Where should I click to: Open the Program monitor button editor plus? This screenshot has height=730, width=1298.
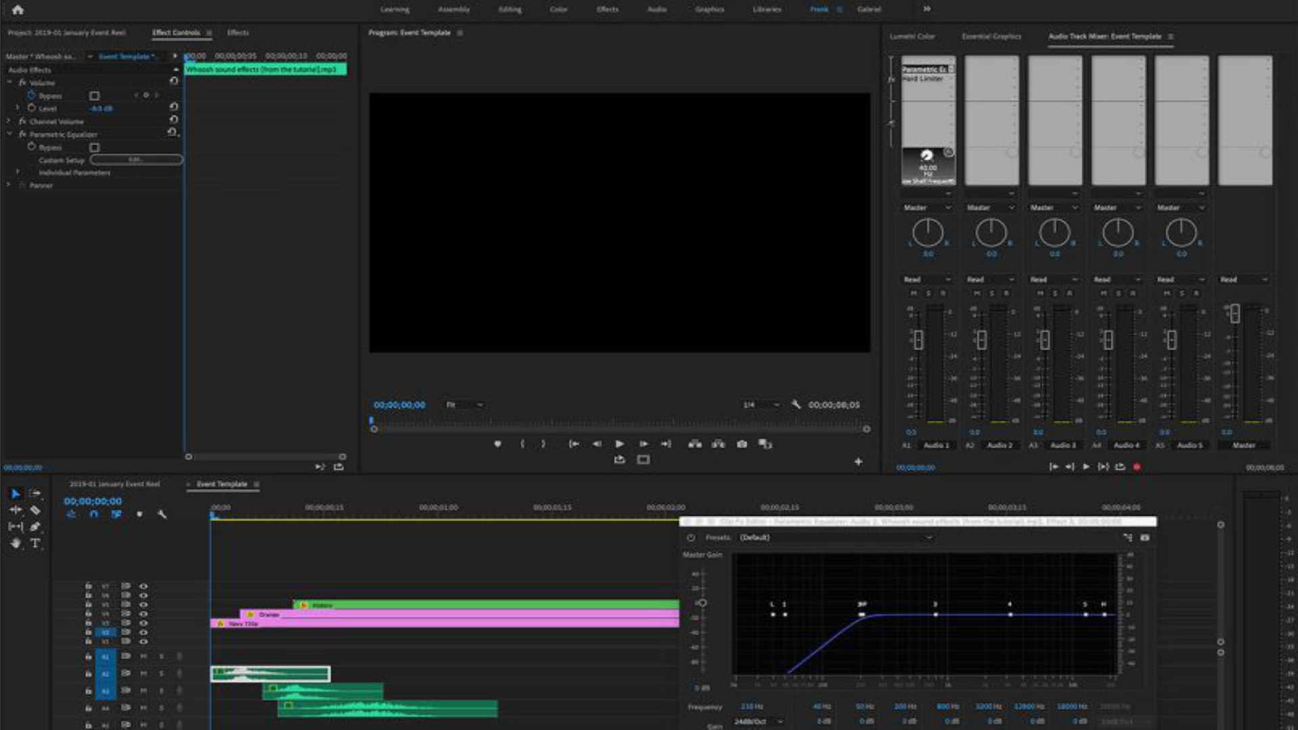tap(858, 462)
